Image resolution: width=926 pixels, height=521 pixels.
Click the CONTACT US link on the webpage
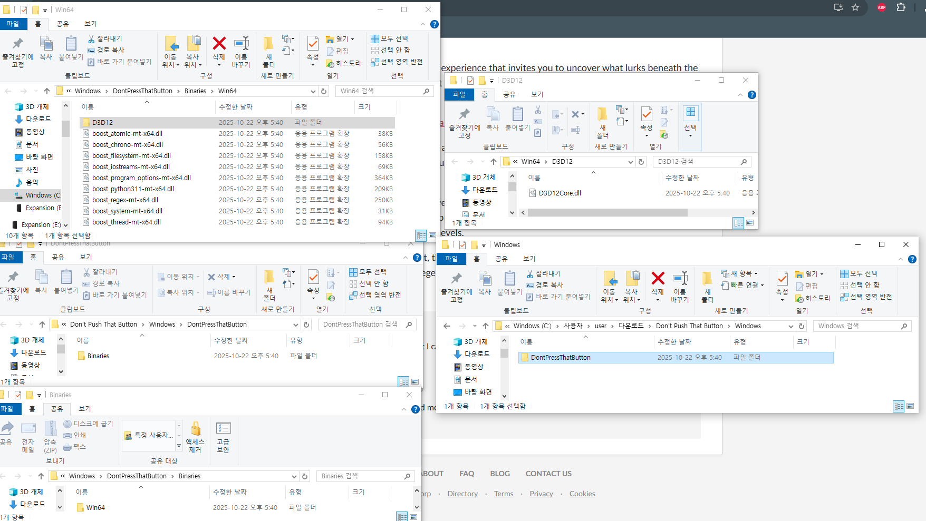[x=548, y=474]
